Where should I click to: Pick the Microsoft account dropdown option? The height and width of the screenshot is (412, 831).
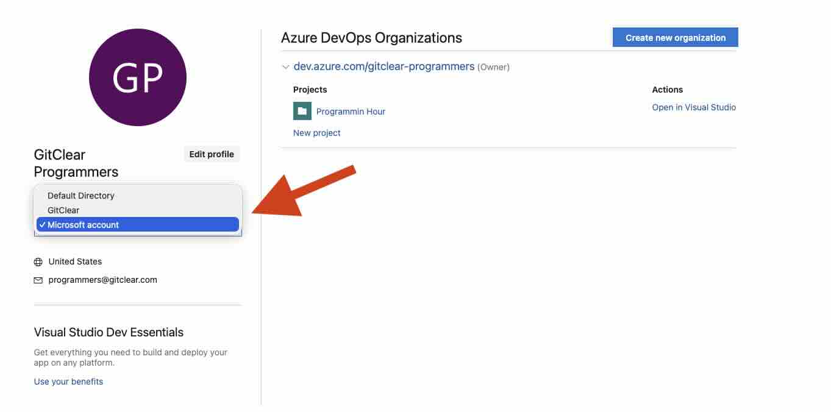click(x=84, y=225)
